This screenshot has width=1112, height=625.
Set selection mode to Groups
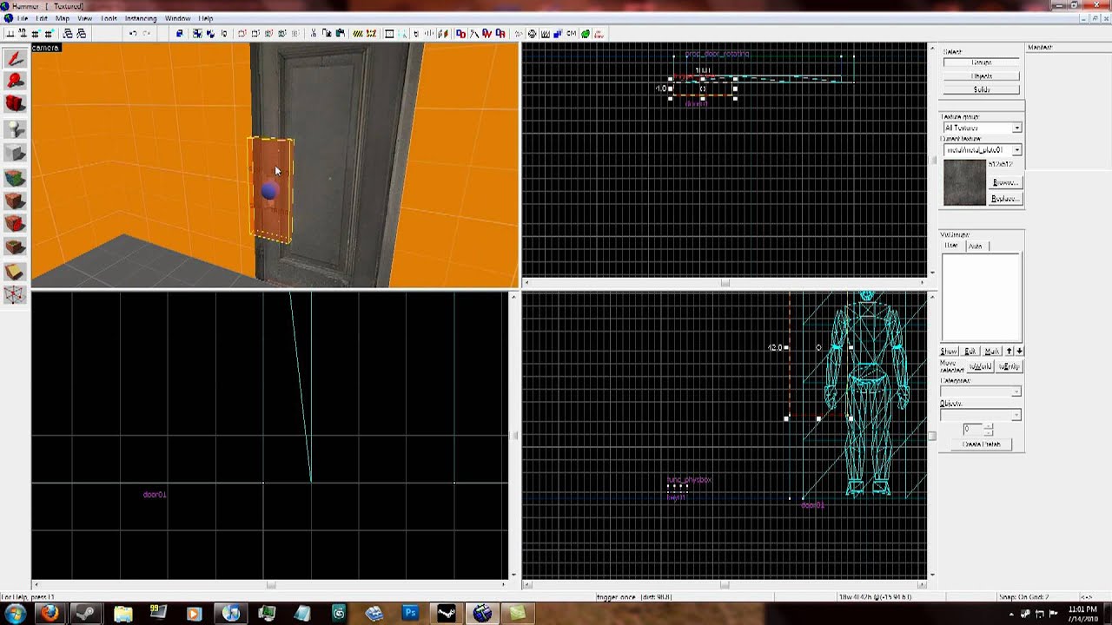[982, 62]
